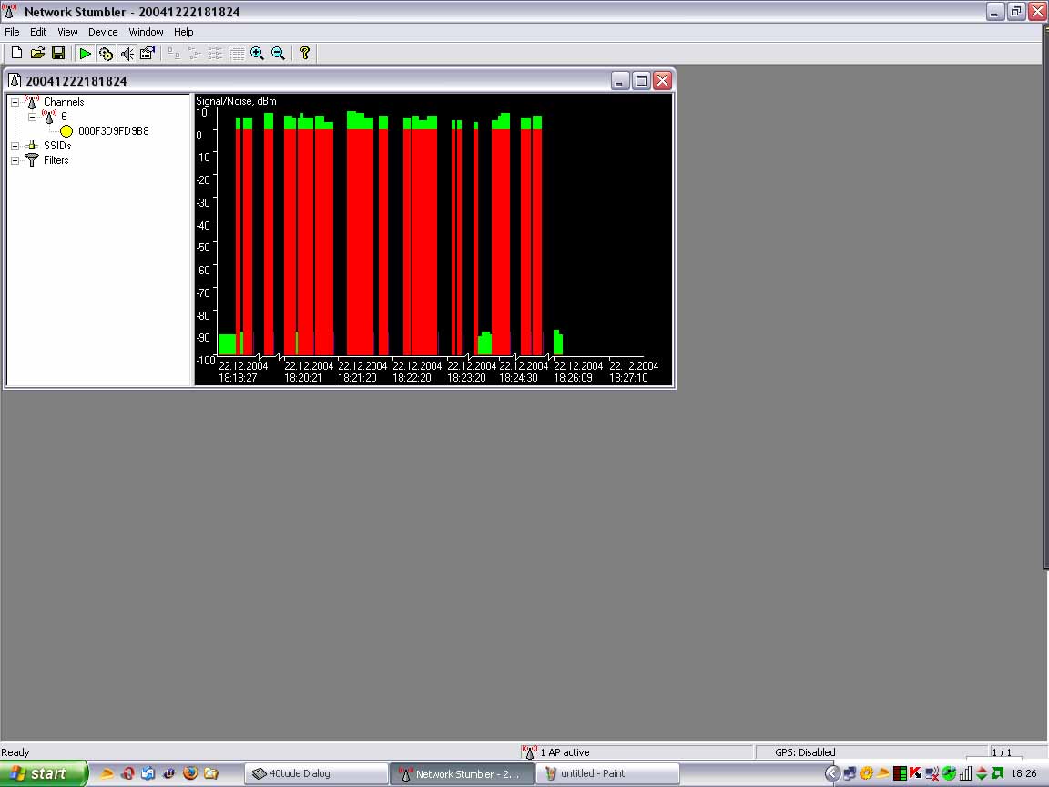Click the 18:26:09 timestamp on the graph axis
The height and width of the screenshot is (787, 1049).
(x=573, y=378)
